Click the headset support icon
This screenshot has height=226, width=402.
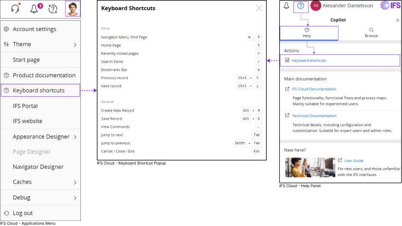pos(15,9)
